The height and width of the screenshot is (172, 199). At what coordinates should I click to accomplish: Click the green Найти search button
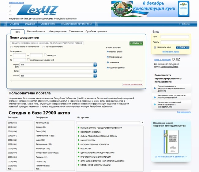pos(136,43)
